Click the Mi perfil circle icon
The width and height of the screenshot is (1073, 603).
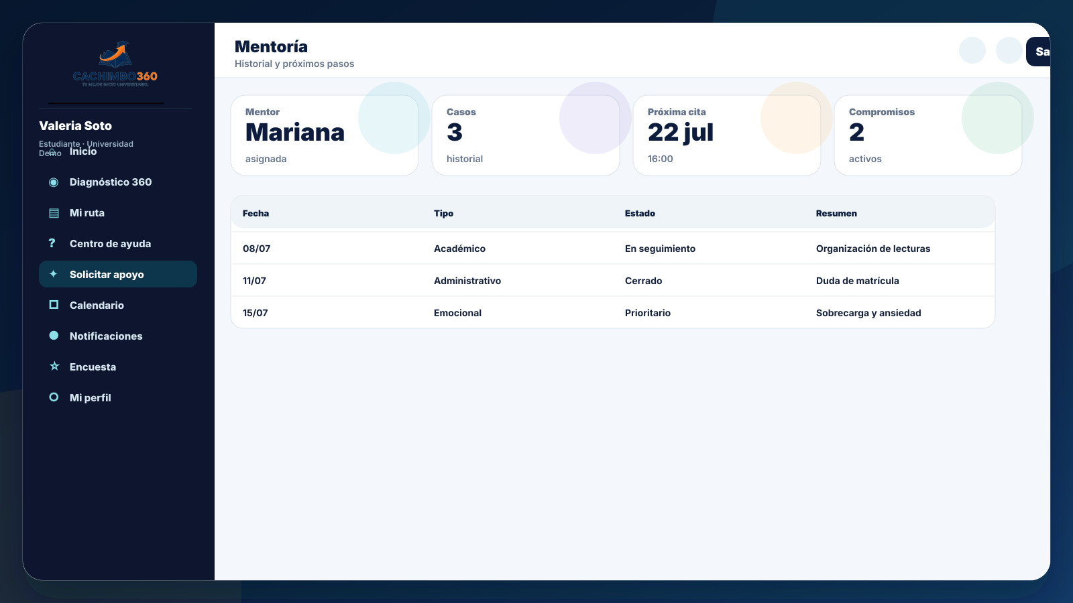click(54, 397)
